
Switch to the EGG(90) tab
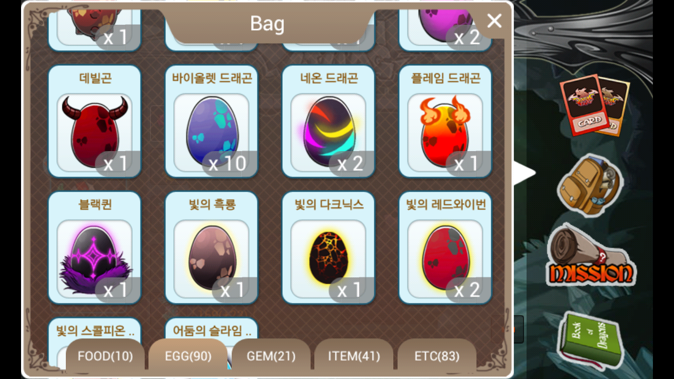188,356
